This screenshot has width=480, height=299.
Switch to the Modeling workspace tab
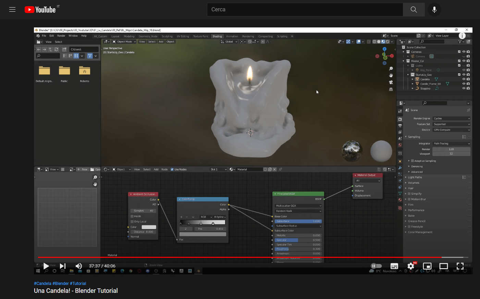click(129, 36)
